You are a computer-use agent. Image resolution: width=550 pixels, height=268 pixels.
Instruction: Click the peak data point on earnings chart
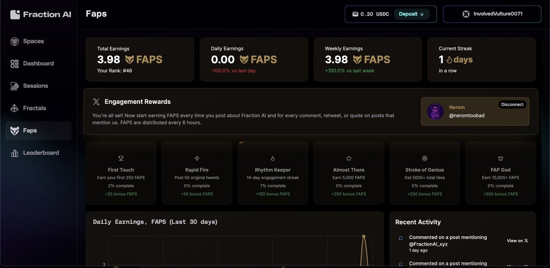coord(363,236)
